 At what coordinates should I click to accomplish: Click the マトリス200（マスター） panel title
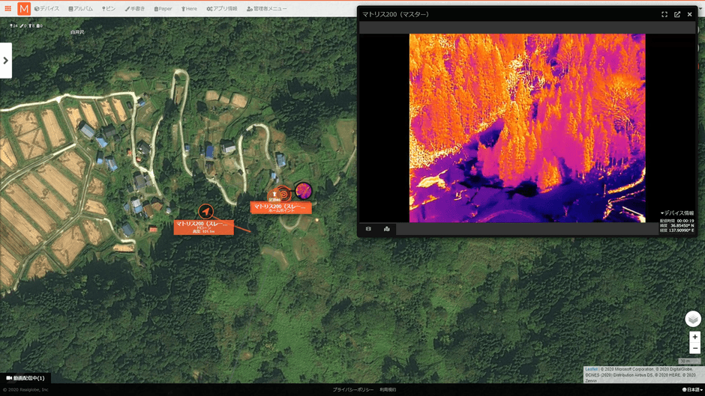(x=395, y=14)
